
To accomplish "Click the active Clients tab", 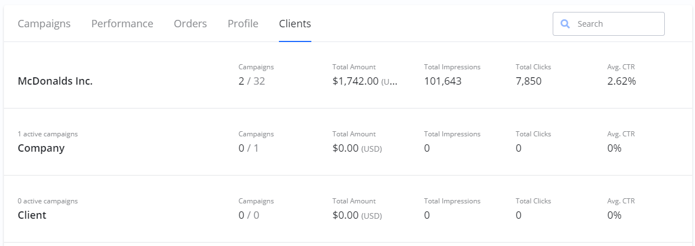I will (295, 24).
